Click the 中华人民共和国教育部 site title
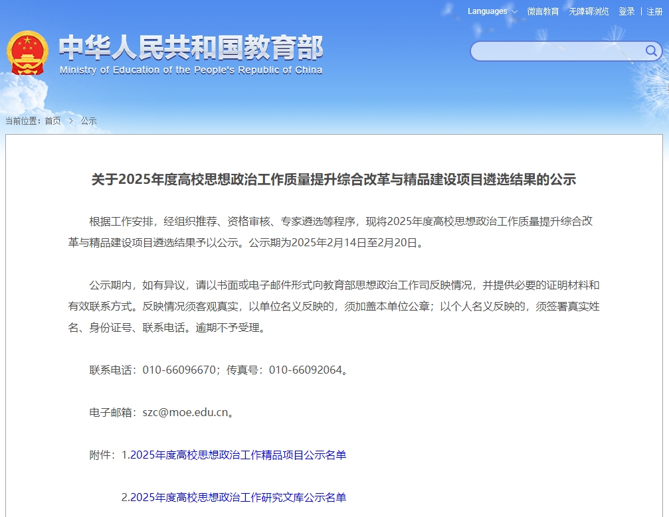 (x=191, y=48)
